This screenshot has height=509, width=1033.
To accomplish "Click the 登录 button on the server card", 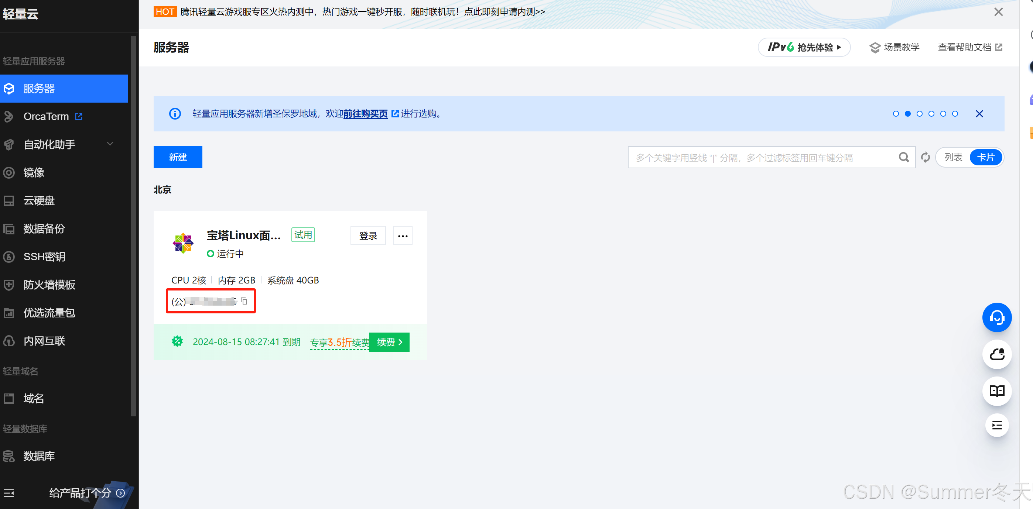I will (x=368, y=235).
